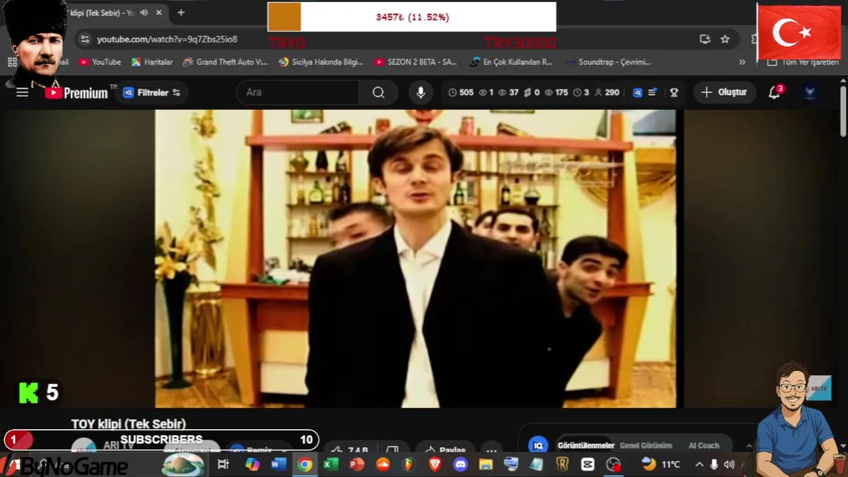Open the Oluştur create menu
This screenshot has height=477, width=848.
[724, 92]
